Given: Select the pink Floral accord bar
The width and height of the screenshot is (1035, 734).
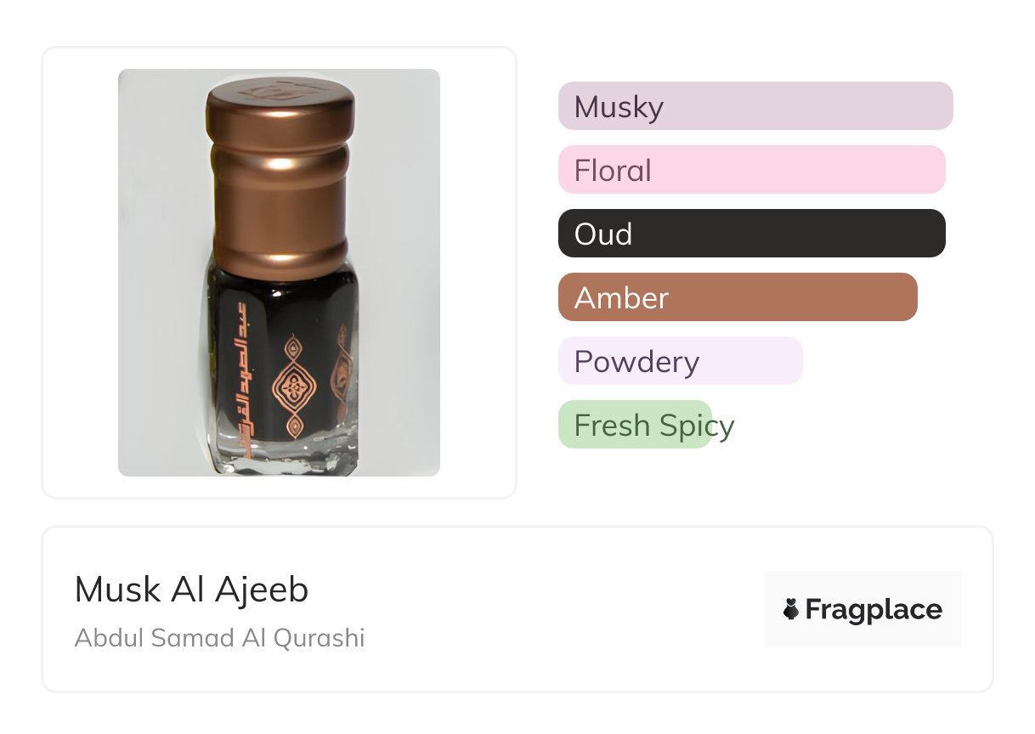Looking at the screenshot, I should [751, 170].
